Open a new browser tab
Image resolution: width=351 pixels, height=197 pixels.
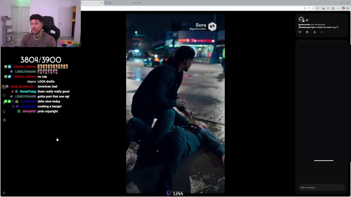coord(139,3)
